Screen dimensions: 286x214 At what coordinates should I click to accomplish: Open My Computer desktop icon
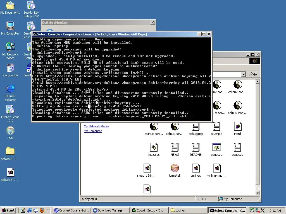[10, 28]
